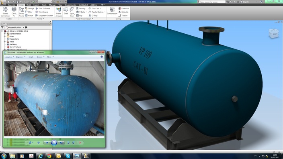Click the Belleville spring tool

(x=123, y=12)
